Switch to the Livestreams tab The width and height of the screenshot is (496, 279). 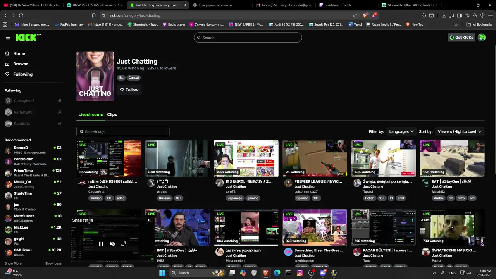91,115
